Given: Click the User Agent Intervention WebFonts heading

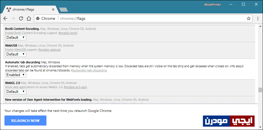Looking at the screenshot, I should tap(49, 100).
